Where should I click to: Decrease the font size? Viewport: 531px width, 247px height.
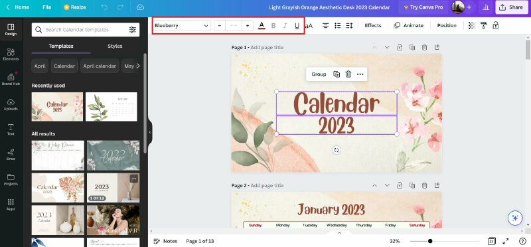(220, 26)
